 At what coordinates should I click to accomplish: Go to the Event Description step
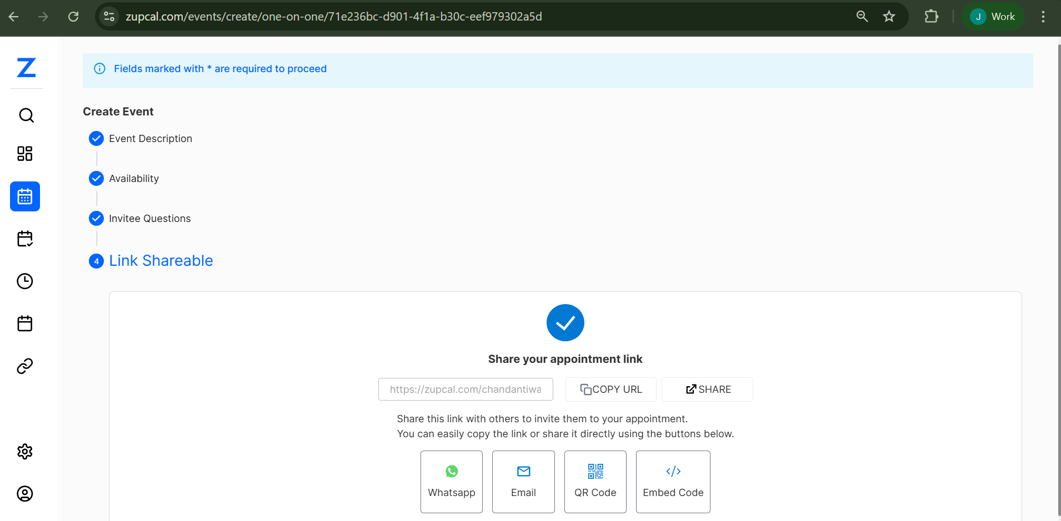(x=150, y=139)
